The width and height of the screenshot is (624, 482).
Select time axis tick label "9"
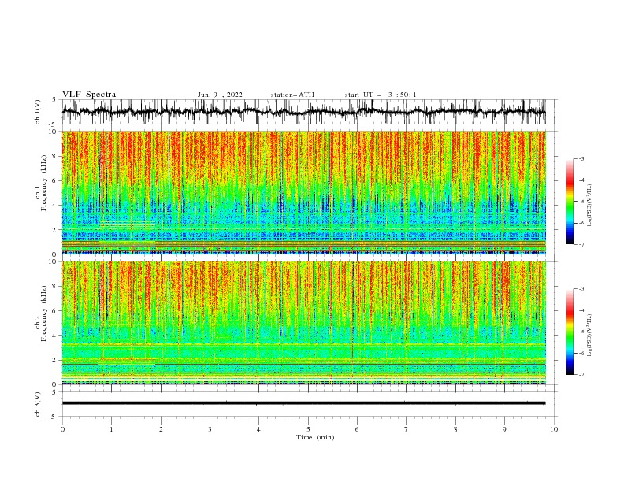[x=504, y=429]
